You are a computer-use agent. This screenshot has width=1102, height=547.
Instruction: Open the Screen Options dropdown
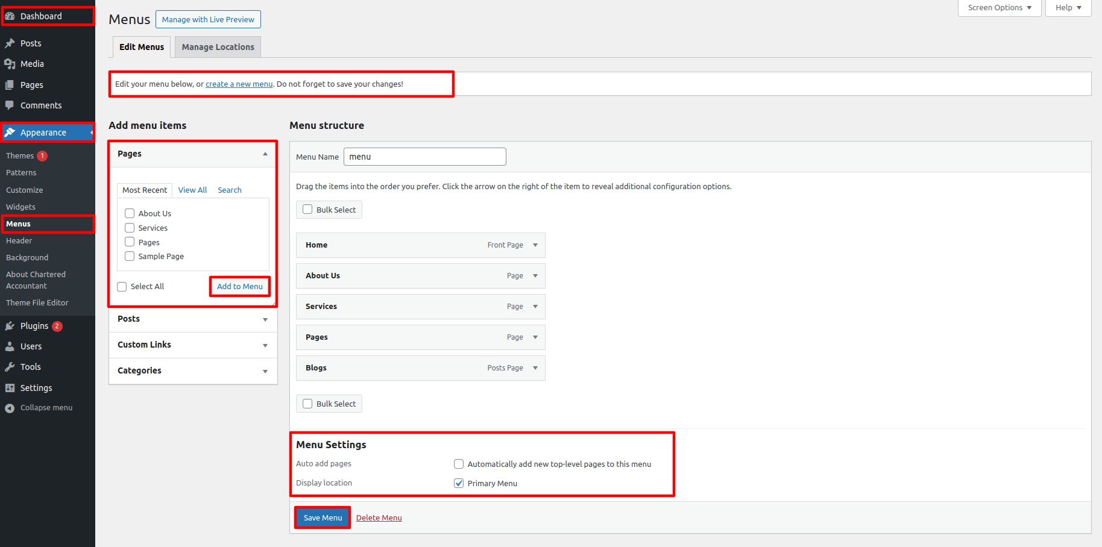[999, 8]
